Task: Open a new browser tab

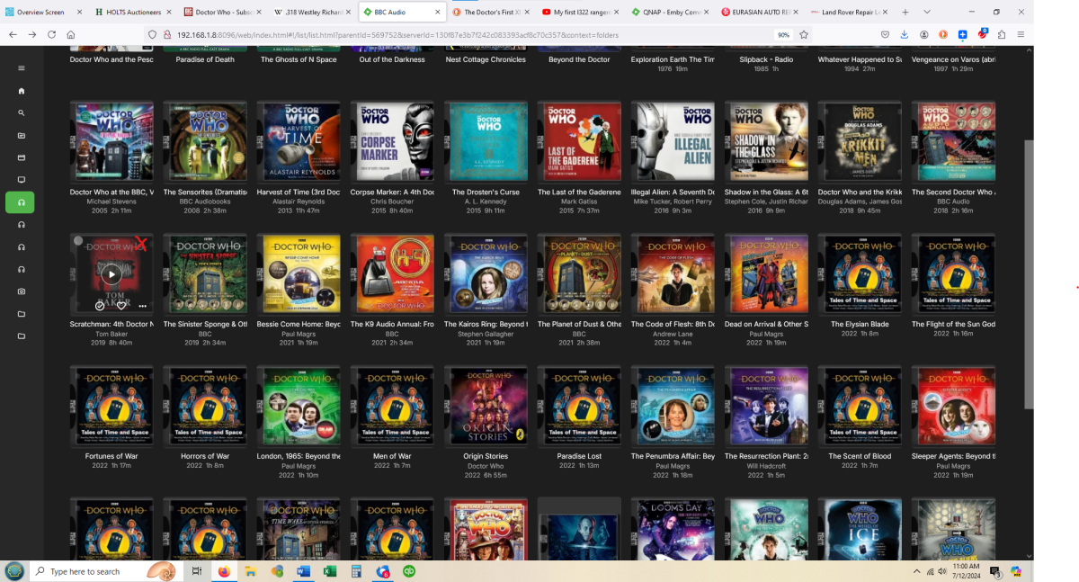Action: pos(905,12)
